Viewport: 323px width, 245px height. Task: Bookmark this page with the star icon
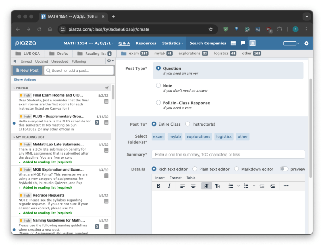(x=211, y=29)
